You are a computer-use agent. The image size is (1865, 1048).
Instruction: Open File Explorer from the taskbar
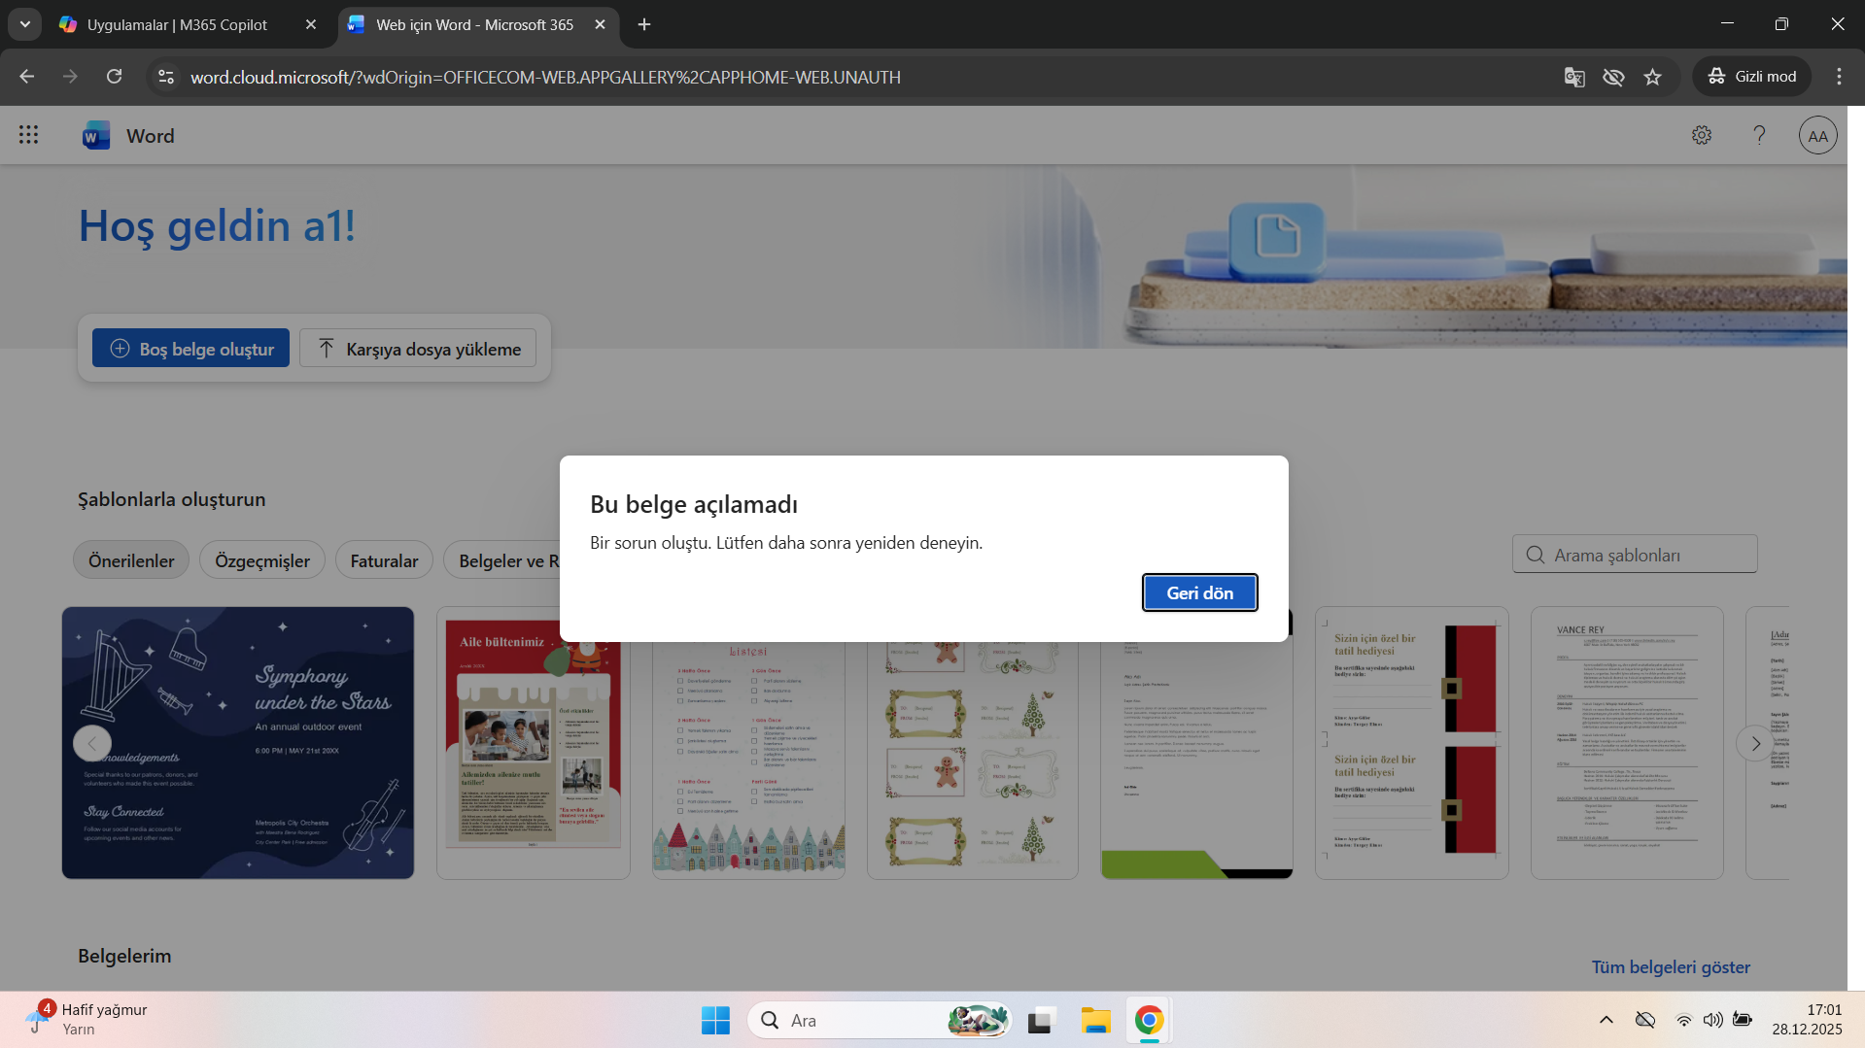click(x=1095, y=1020)
